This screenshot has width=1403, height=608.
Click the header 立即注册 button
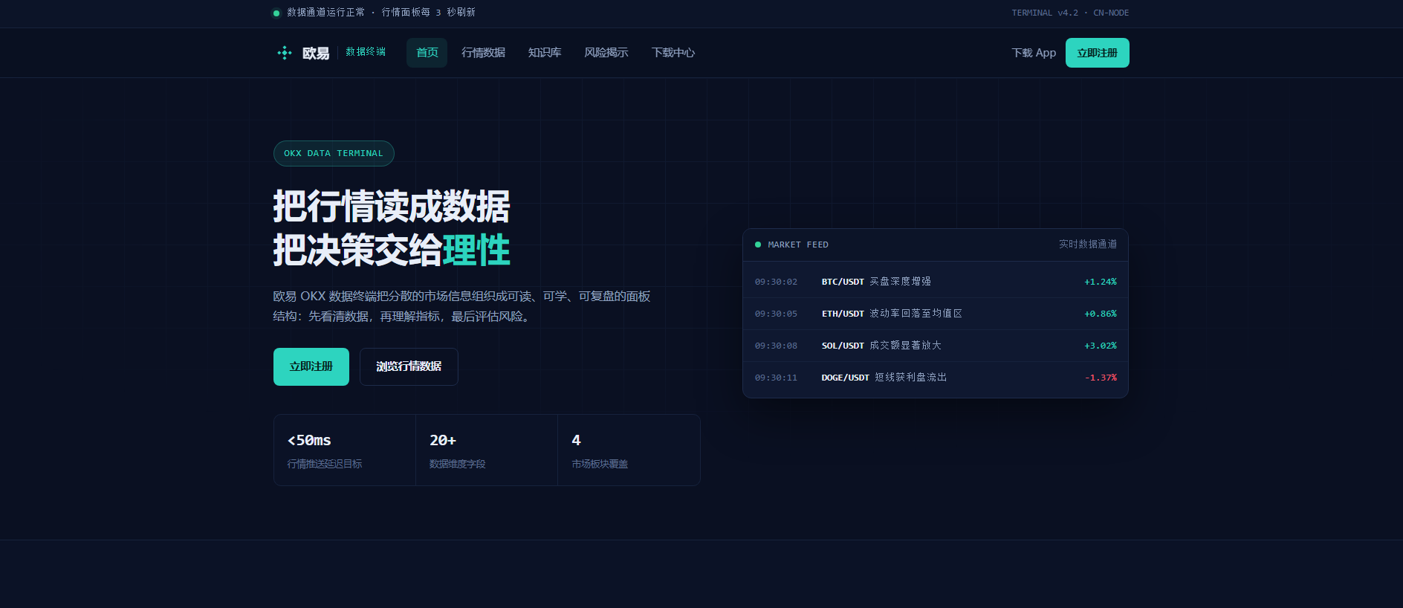pyautogui.click(x=1098, y=53)
